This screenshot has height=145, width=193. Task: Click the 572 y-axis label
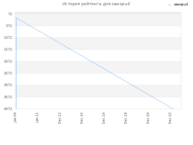[x=9, y=26]
